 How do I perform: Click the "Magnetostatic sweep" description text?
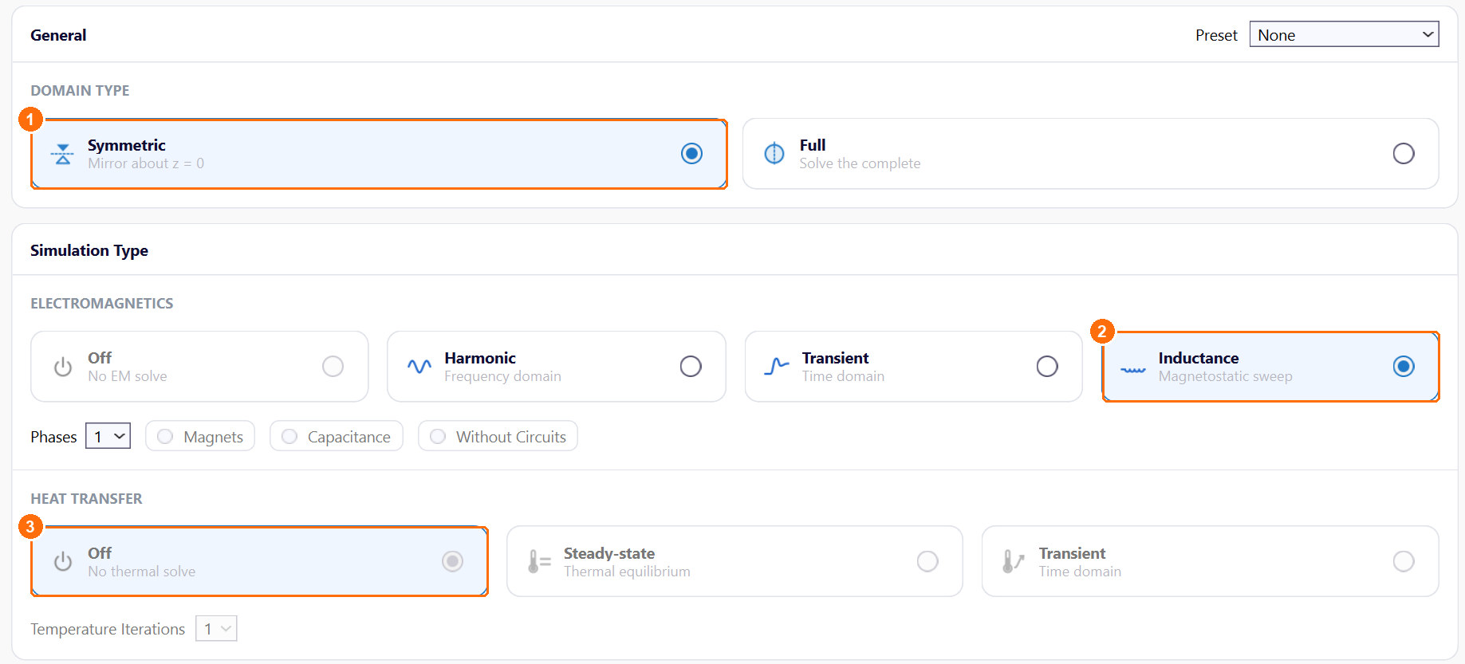[x=1225, y=376]
